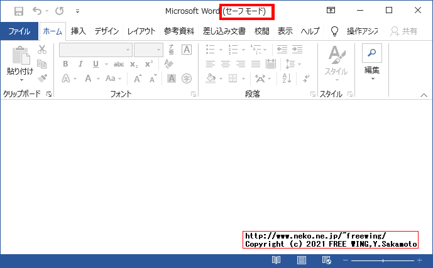433x268 pixels.
Task: Click the enclosed character border A icon
Action: [x=187, y=50]
